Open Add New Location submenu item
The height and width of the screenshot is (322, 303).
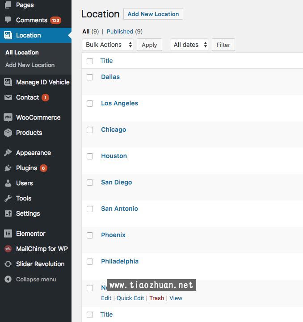[30, 65]
